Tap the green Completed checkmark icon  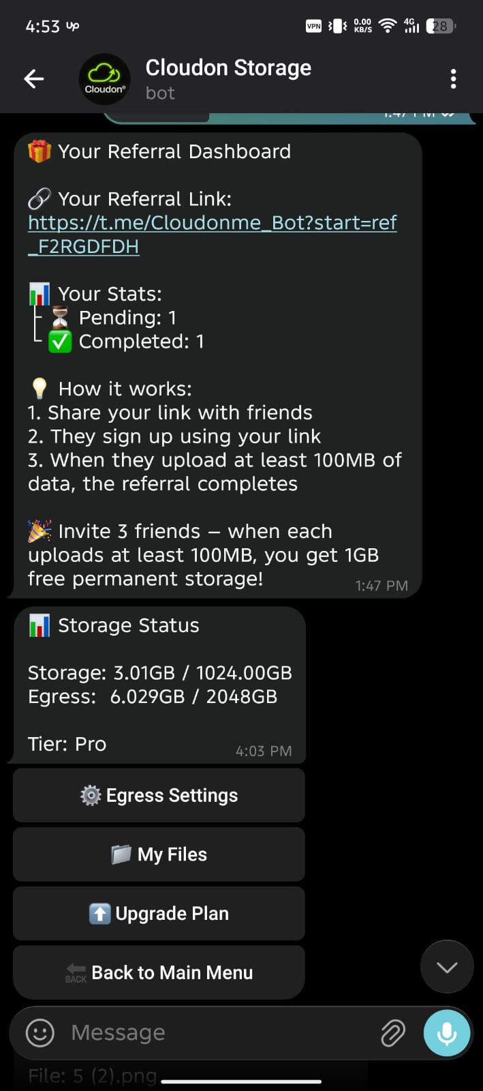pyautogui.click(x=60, y=342)
